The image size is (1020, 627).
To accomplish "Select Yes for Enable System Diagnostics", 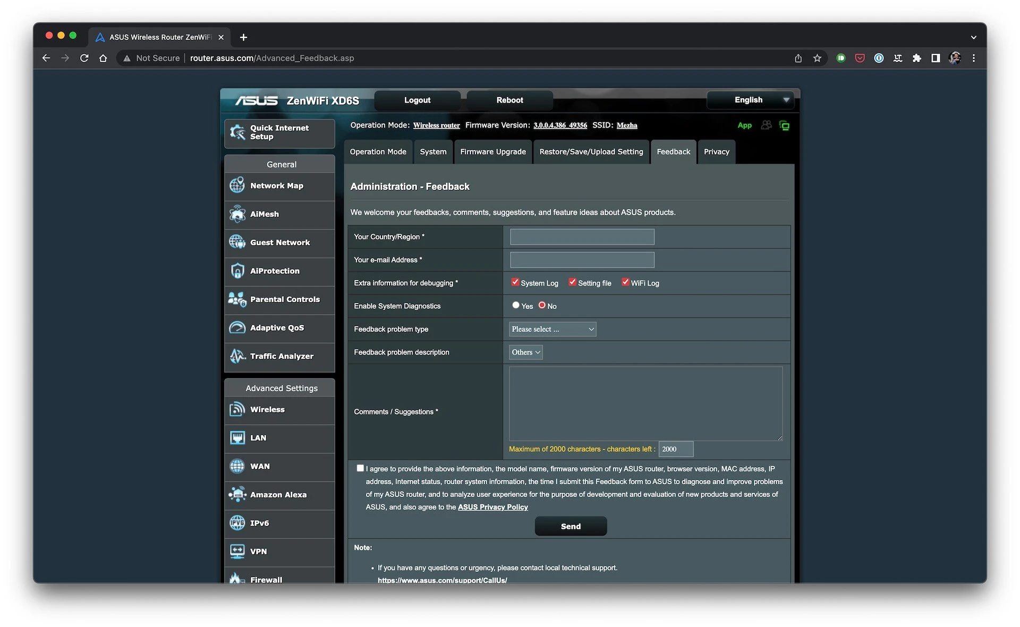I will 515,305.
